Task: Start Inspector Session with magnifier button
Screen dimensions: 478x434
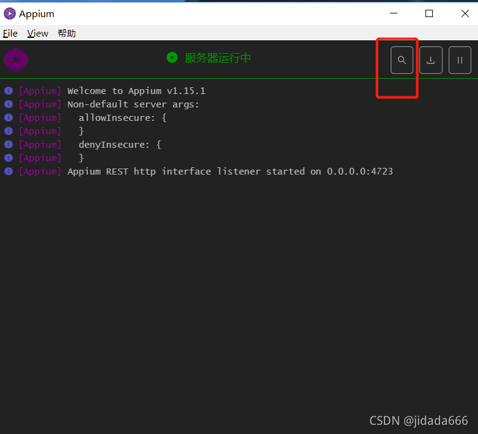Action: coord(402,60)
